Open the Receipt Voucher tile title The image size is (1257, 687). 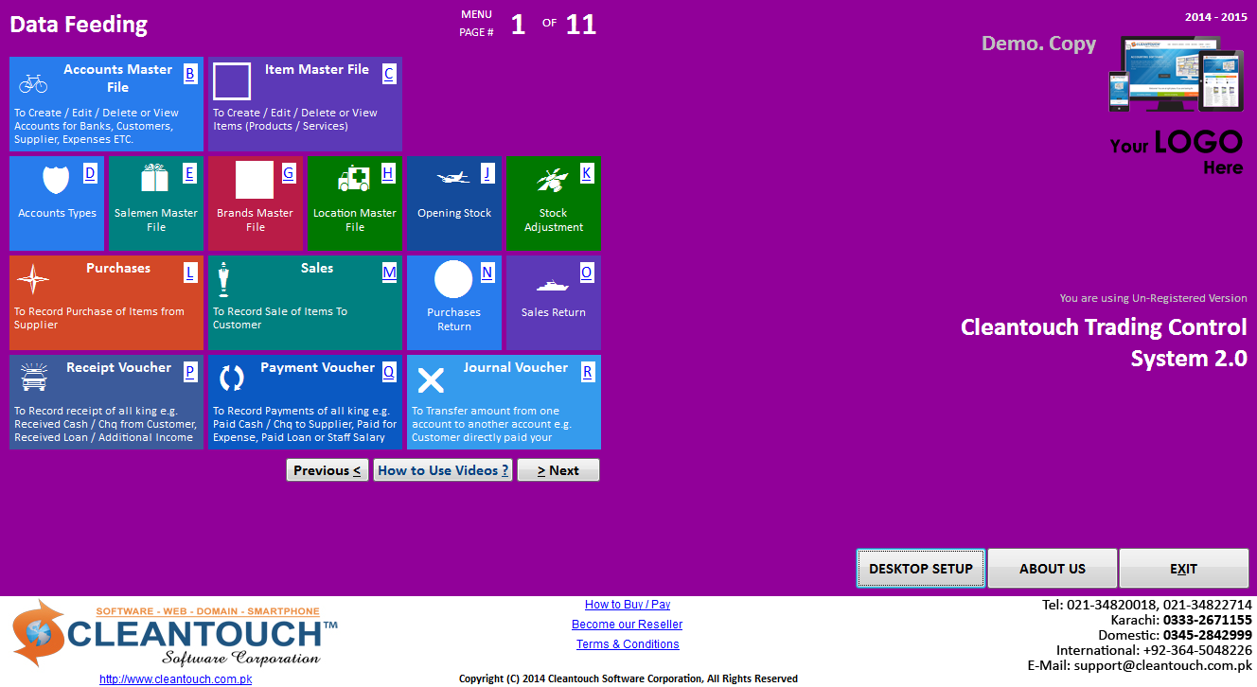(x=118, y=367)
